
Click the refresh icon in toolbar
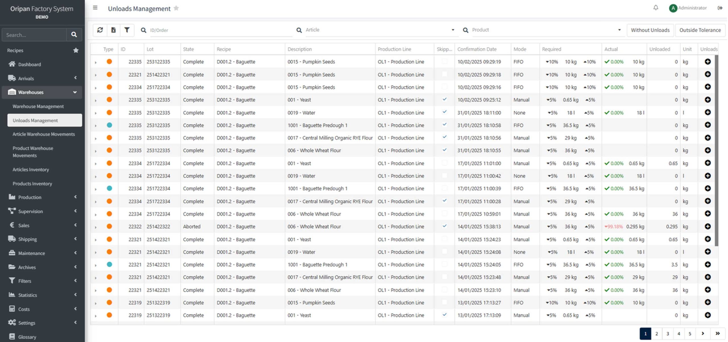[100, 30]
